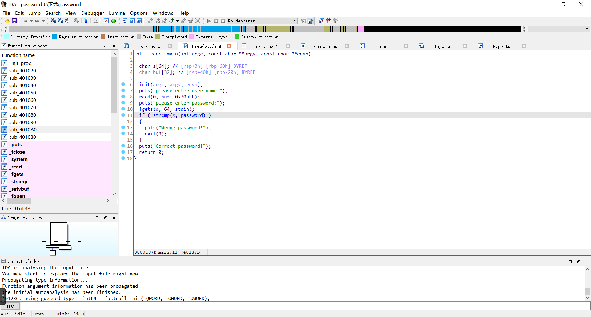
Task: Click the blue down arrow jump icon
Action: coord(86,21)
